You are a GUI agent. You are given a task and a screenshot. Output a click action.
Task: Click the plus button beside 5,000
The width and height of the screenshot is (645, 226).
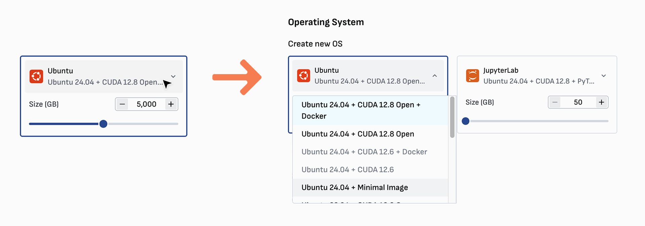[171, 104]
